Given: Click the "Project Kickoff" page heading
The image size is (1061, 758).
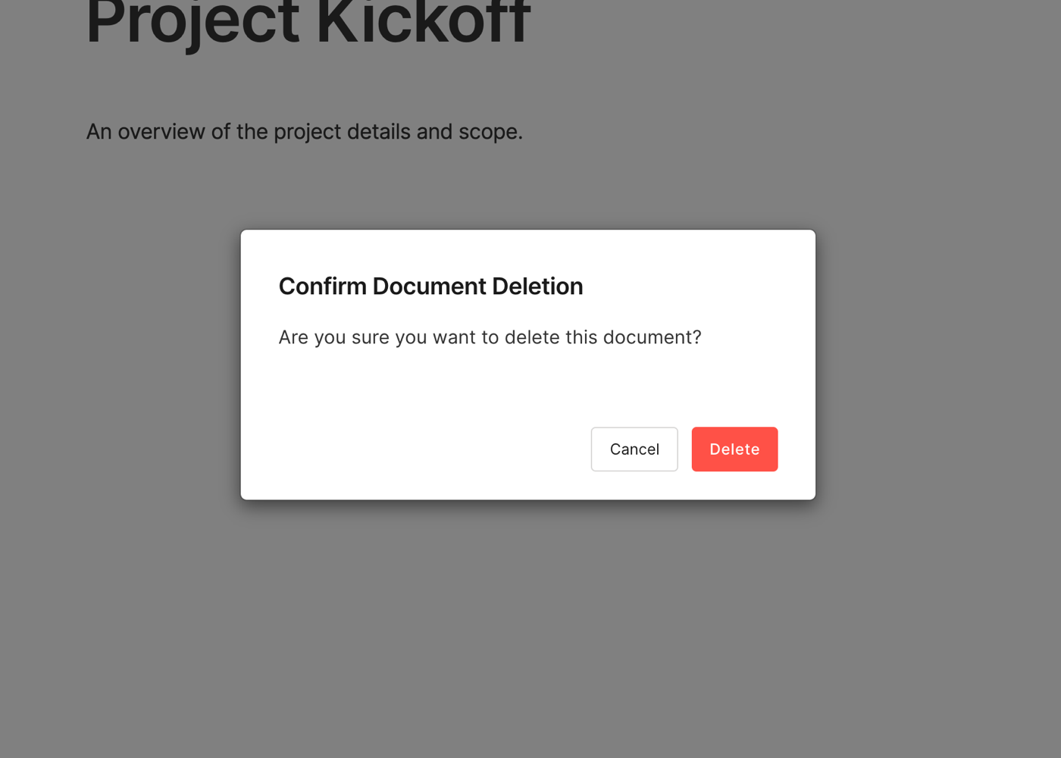Looking at the screenshot, I should [x=308, y=23].
